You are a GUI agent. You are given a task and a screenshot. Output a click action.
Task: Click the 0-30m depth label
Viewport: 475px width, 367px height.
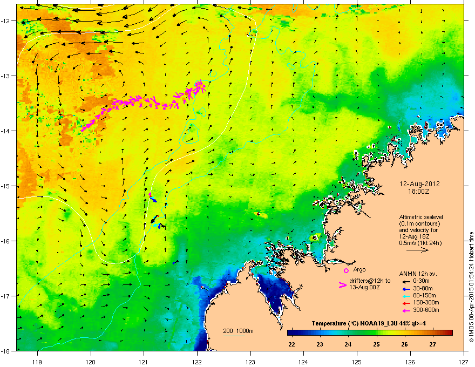tap(422, 281)
